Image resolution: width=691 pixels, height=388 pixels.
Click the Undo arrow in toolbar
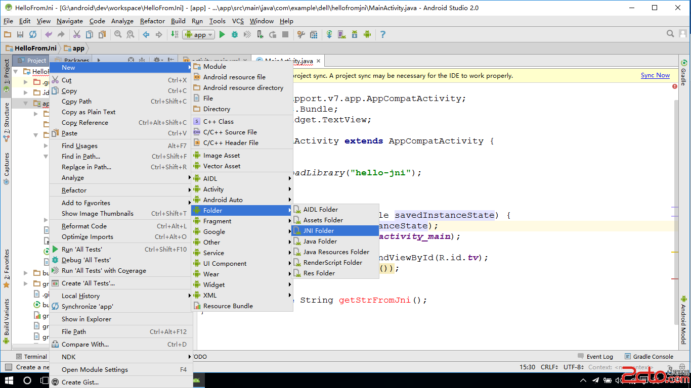[x=49, y=34]
